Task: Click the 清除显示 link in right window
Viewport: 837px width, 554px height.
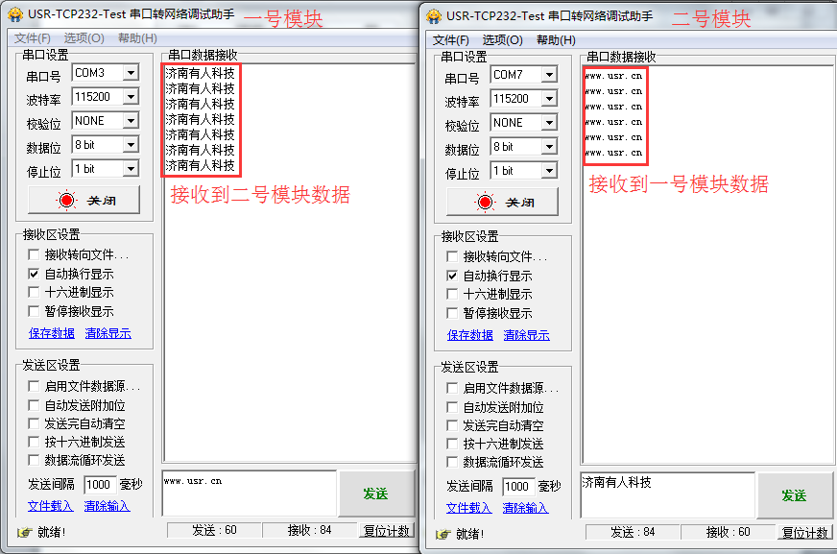Action: pos(526,335)
